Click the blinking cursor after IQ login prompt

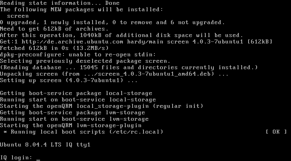(38, 158)
